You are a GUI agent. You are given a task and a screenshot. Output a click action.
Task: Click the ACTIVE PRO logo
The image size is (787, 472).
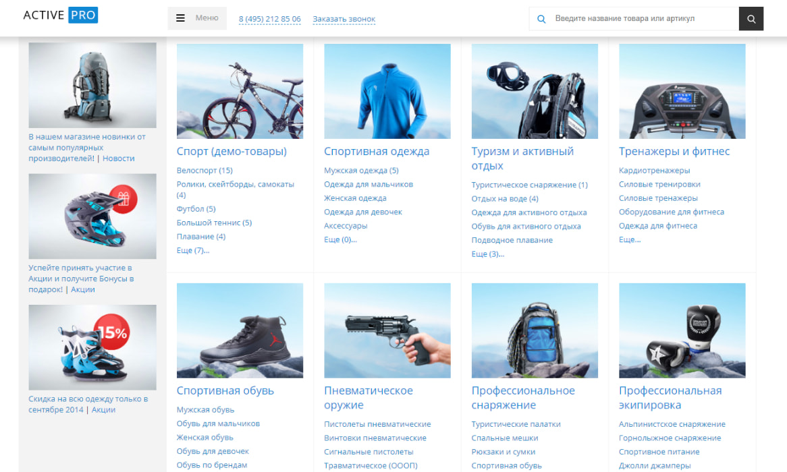point(60,16)
